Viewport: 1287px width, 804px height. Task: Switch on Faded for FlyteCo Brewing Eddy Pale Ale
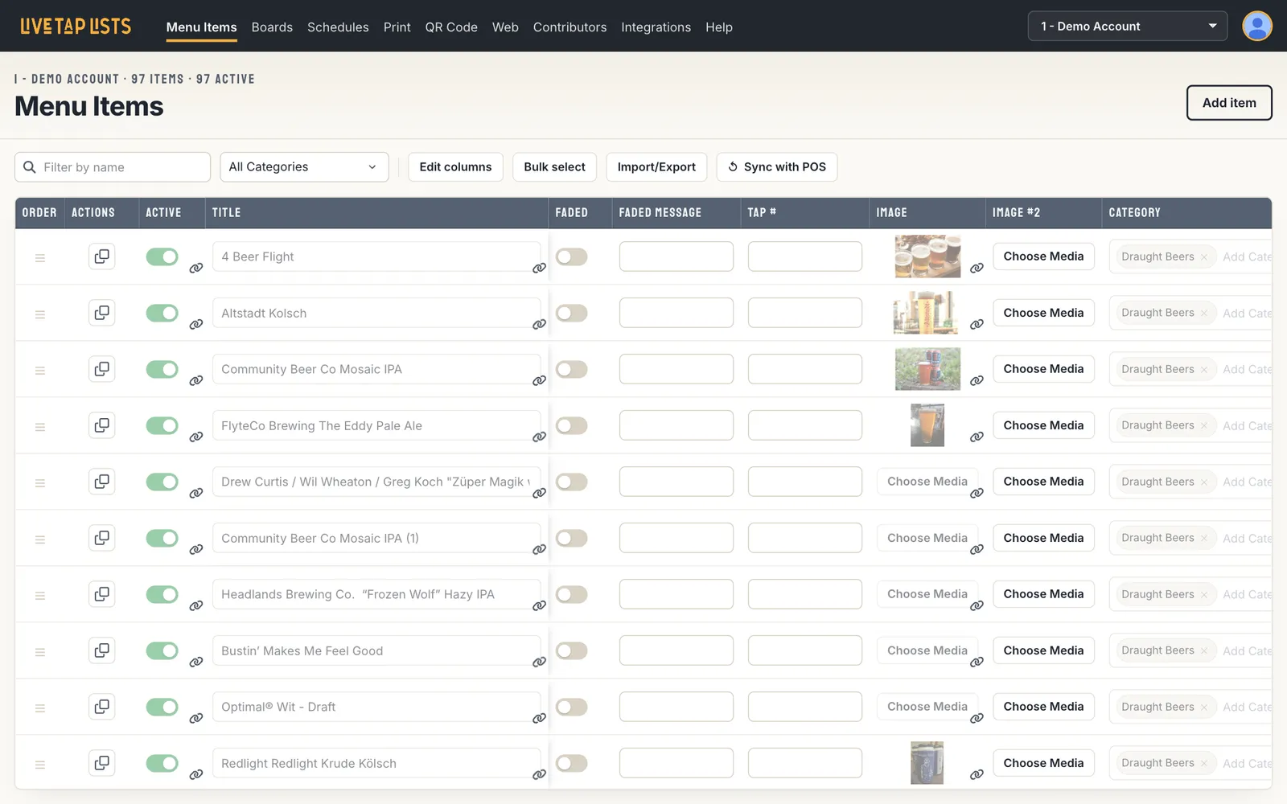pos(571,425)
